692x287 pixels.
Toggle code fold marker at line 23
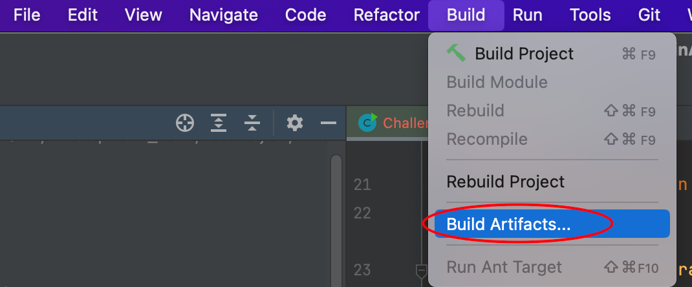(422, 269)
